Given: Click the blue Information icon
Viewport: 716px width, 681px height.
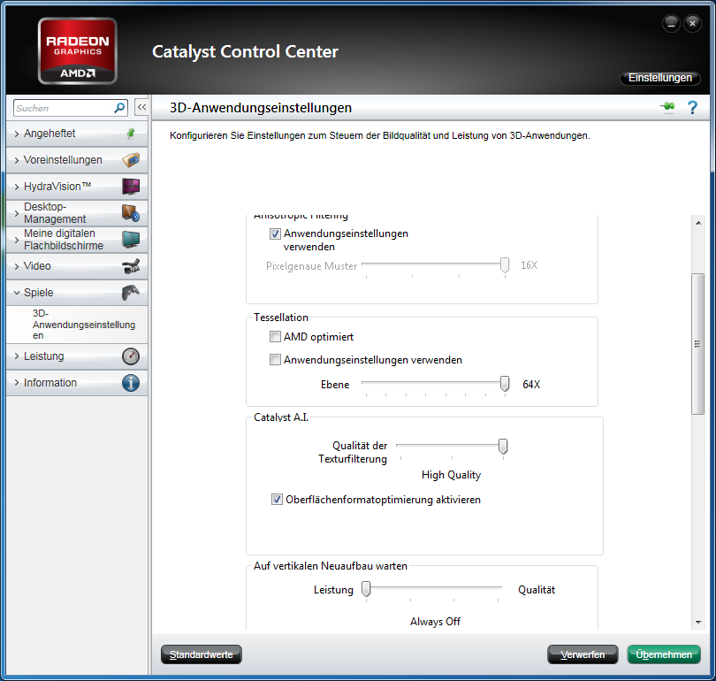Looking at the screenshot, I should [131, 383].
